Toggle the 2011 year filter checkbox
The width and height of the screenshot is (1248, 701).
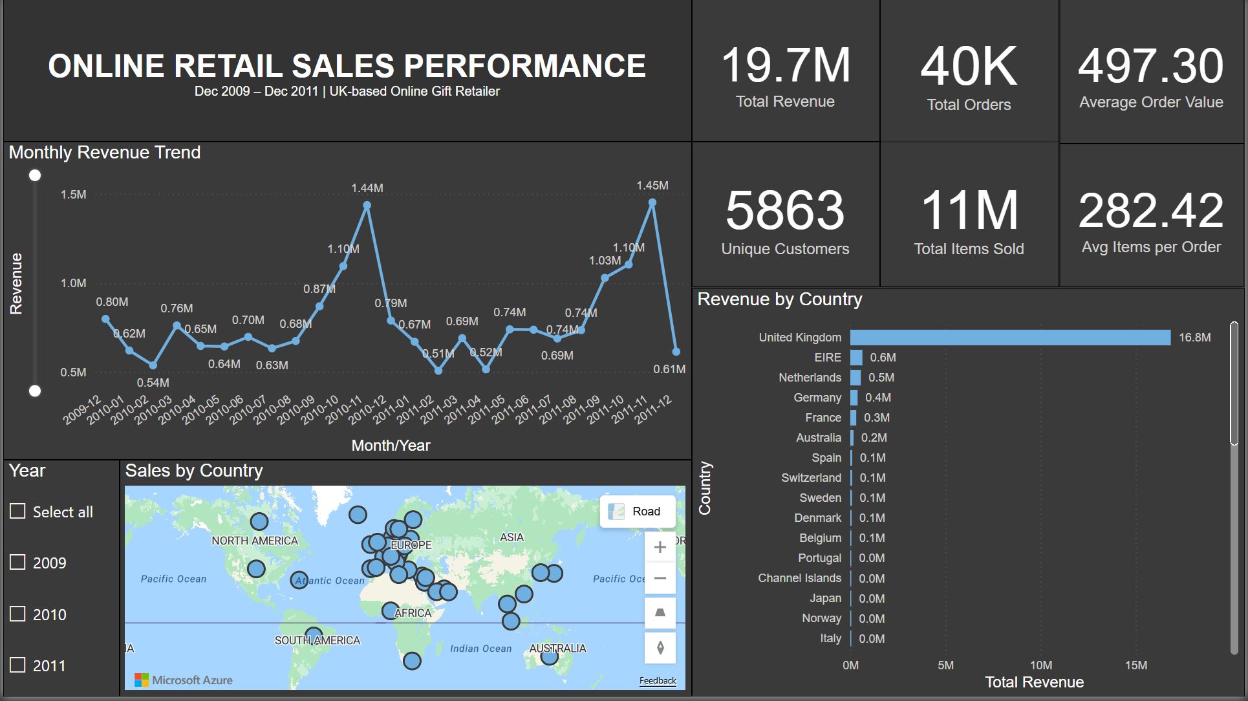coord(17,665)
